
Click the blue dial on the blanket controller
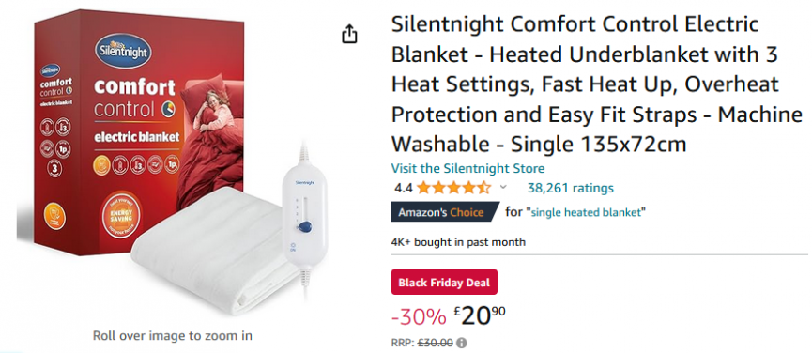tap(305, 226)
